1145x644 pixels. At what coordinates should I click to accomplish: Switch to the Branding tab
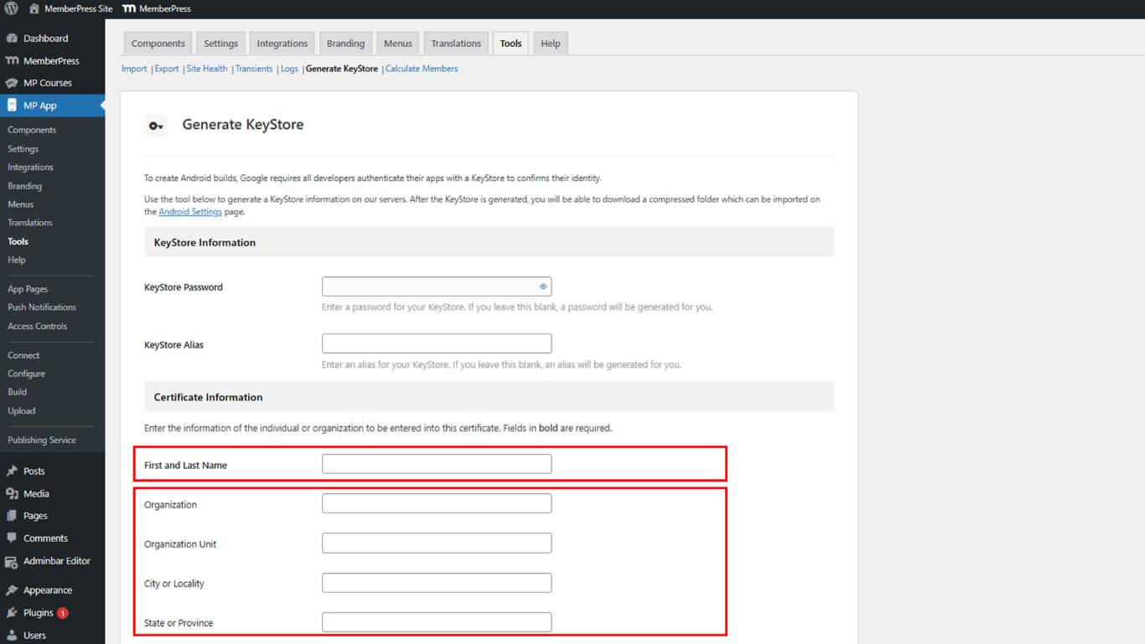[345, 44]
